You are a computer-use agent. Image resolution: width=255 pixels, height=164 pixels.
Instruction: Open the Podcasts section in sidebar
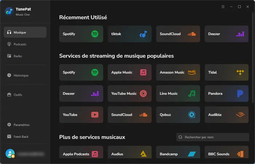coord(25,44)
